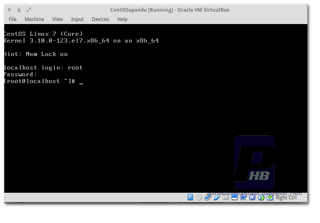Screen dimensions: 320x223
Task: Click the mouse integration status icon
Action: [x=261, y=197]
